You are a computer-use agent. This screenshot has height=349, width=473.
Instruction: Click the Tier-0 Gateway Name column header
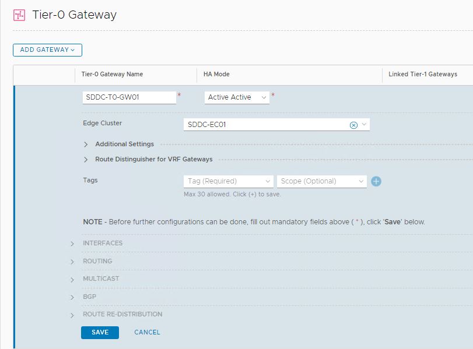[112, 75]
